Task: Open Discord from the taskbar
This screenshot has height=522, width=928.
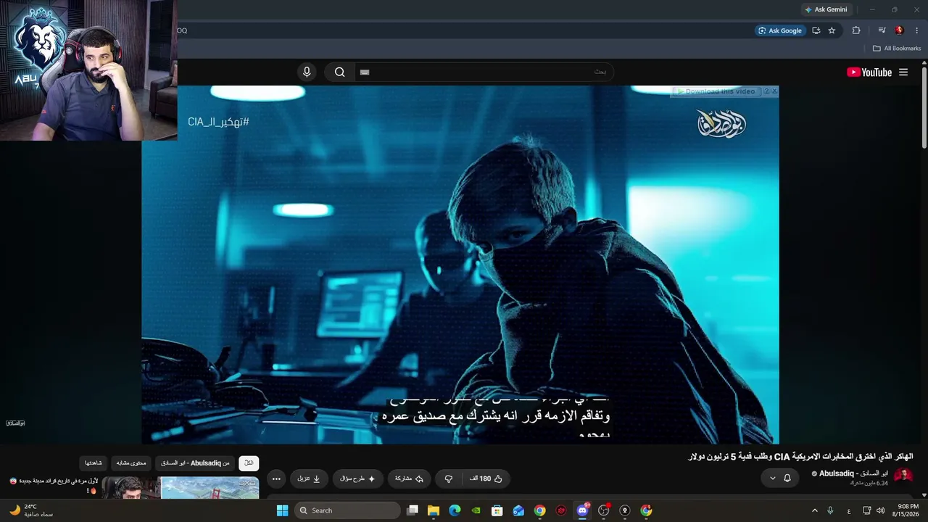Action: pos(582,510)
